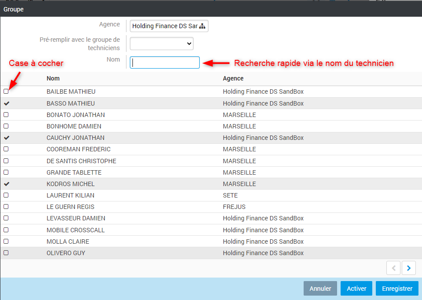Select the LE GUERN REGIS row
Screen dimensions: 422x300
point(70,207)
